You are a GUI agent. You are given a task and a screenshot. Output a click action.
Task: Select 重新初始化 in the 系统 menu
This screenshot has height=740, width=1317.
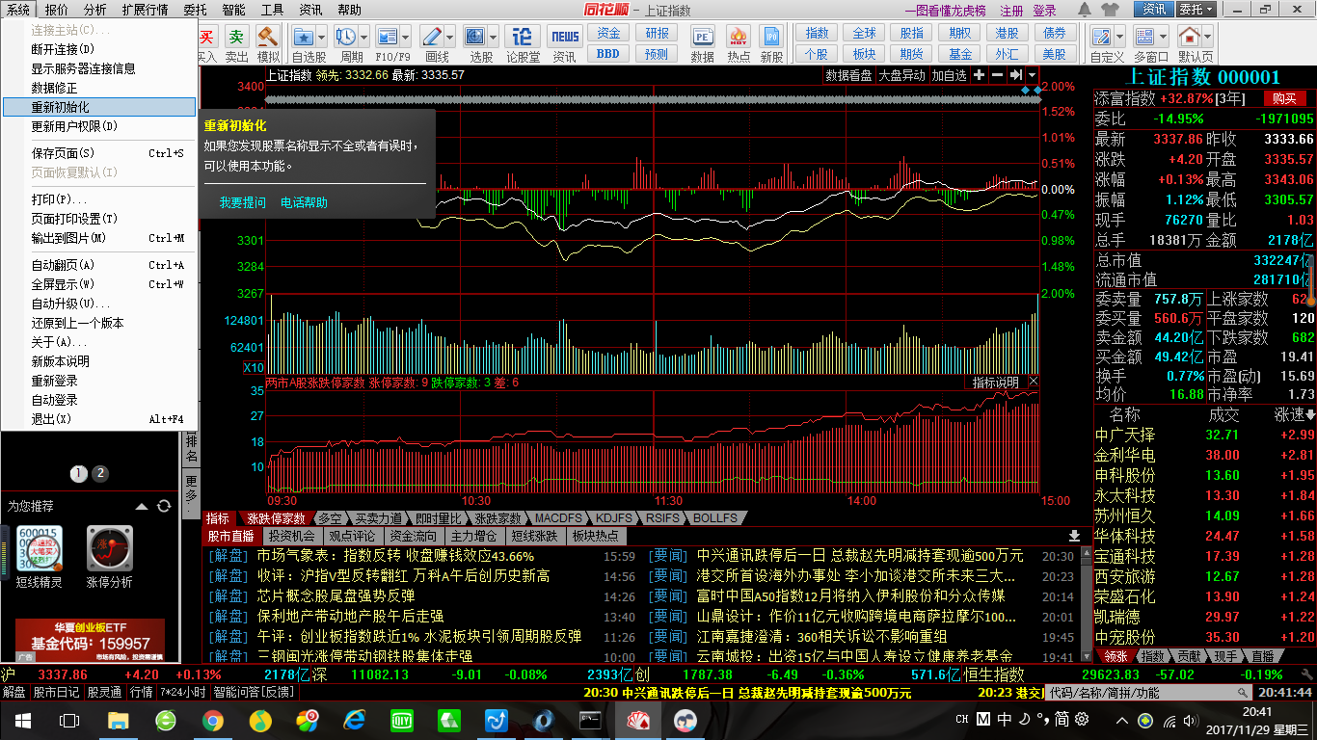pos(99,107)
